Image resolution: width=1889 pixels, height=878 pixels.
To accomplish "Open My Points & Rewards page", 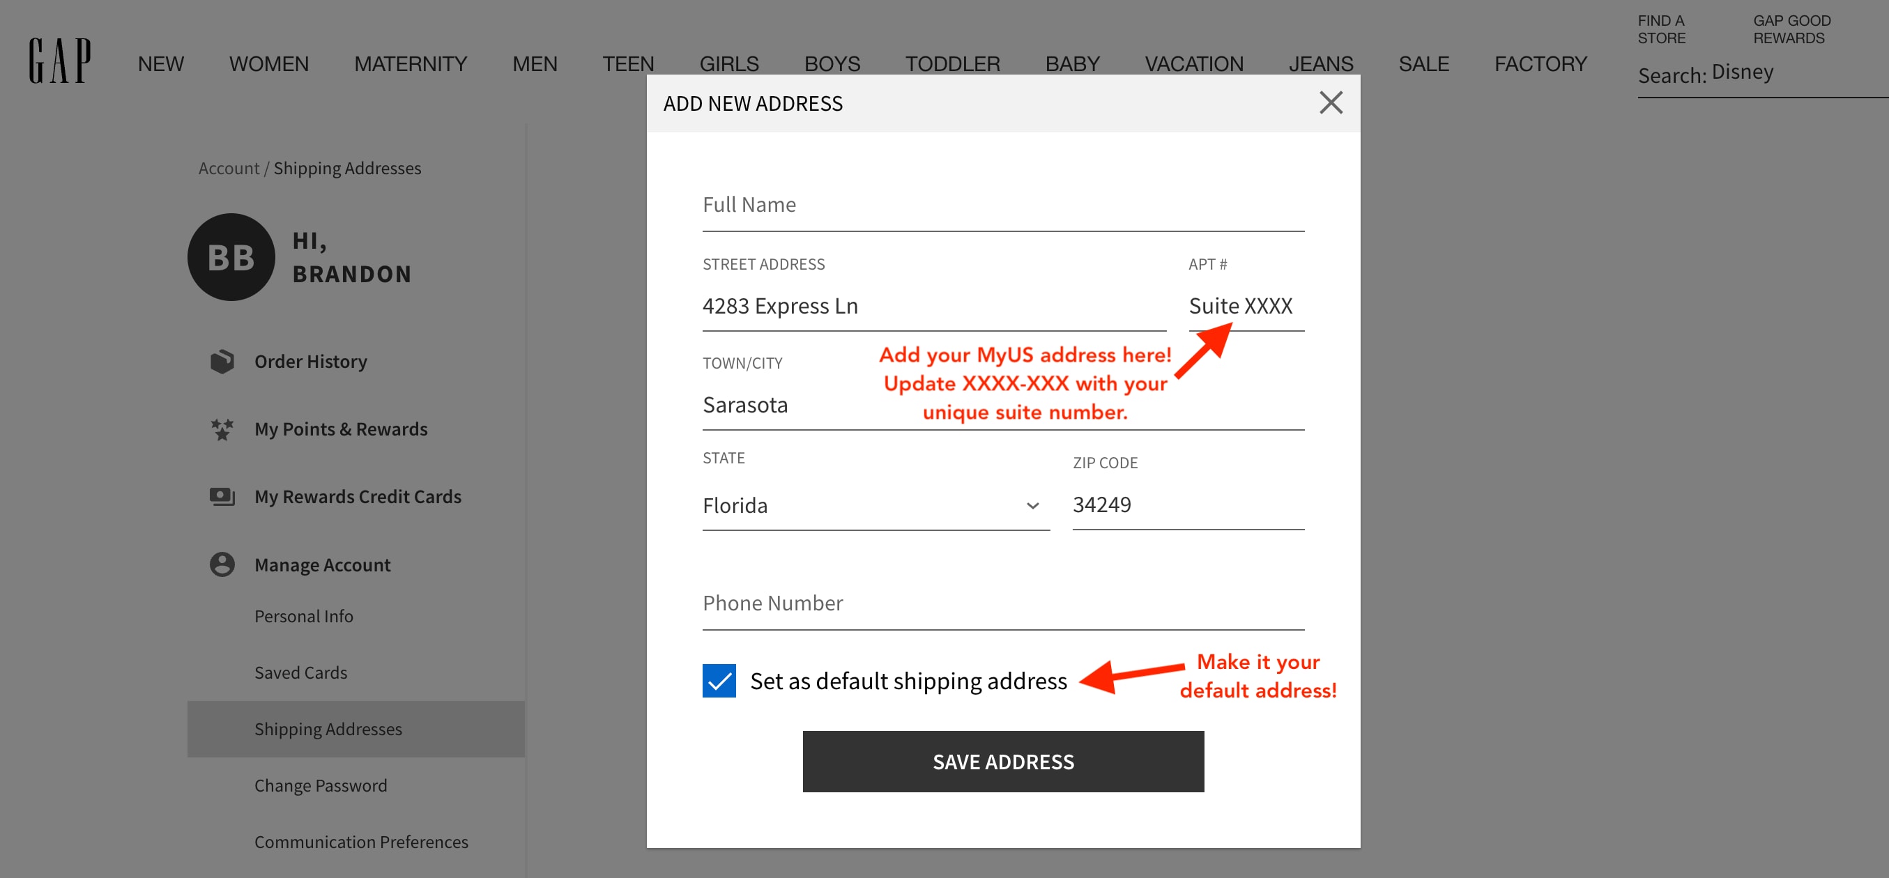I will point(340,429).
